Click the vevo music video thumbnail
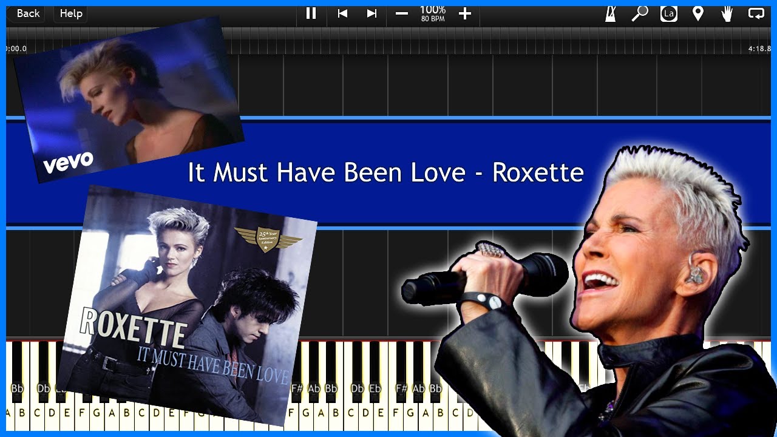This screenshot has height=437, width=777. [129, 99]
